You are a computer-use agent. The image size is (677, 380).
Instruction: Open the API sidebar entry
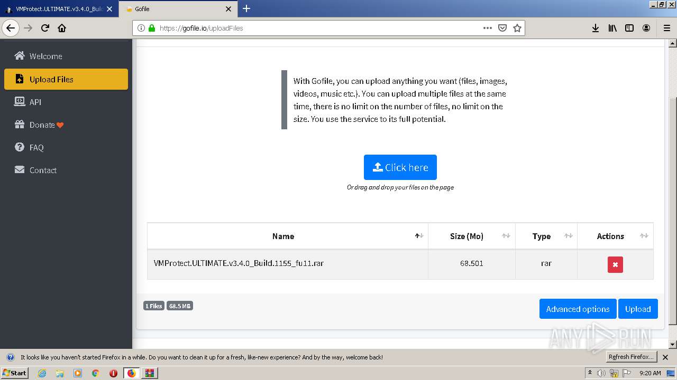coord(66,102)
